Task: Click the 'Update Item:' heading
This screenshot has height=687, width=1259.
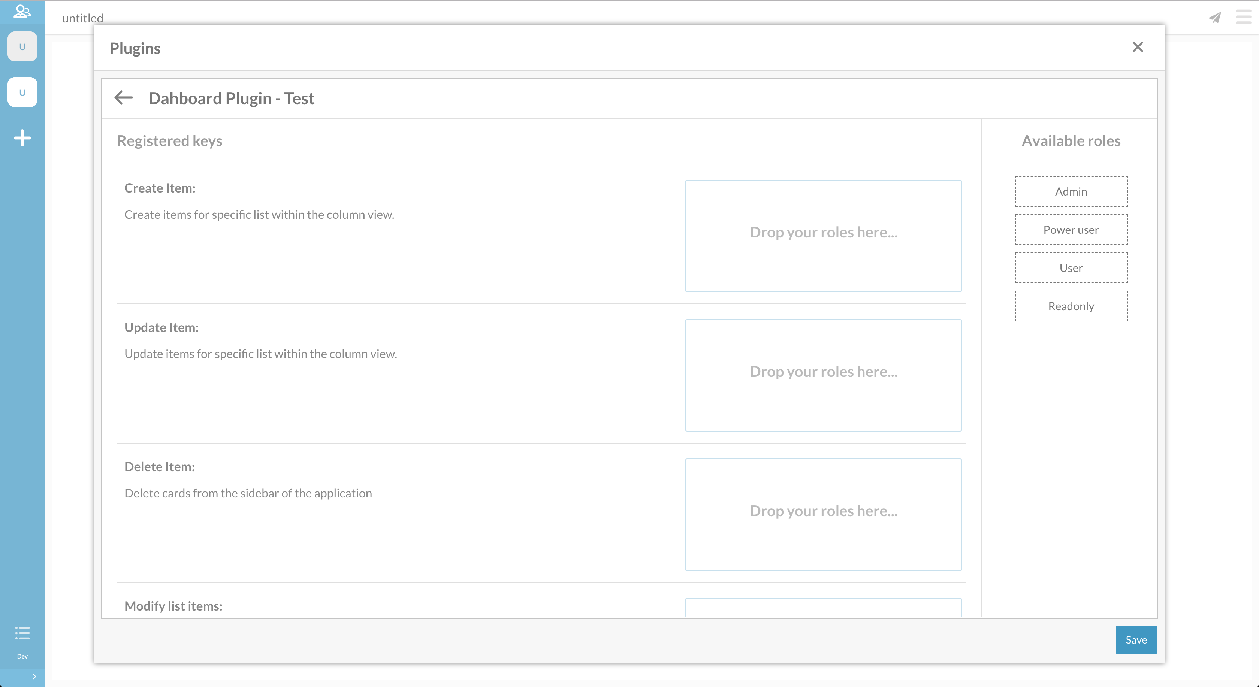Action: [161, 327]
